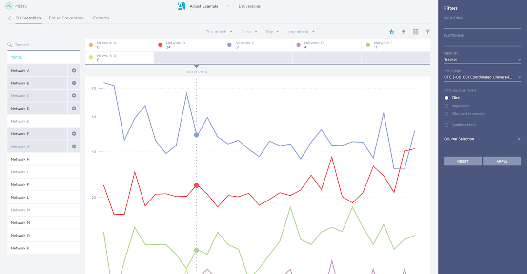Select Network E in the trackers list

click(44, 121)
